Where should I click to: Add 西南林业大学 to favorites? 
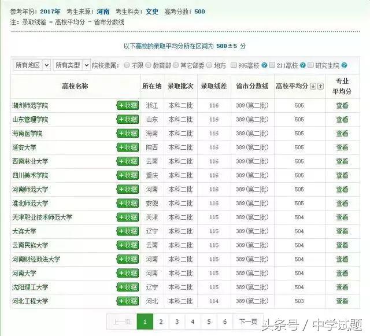click(x=127, y=161)
